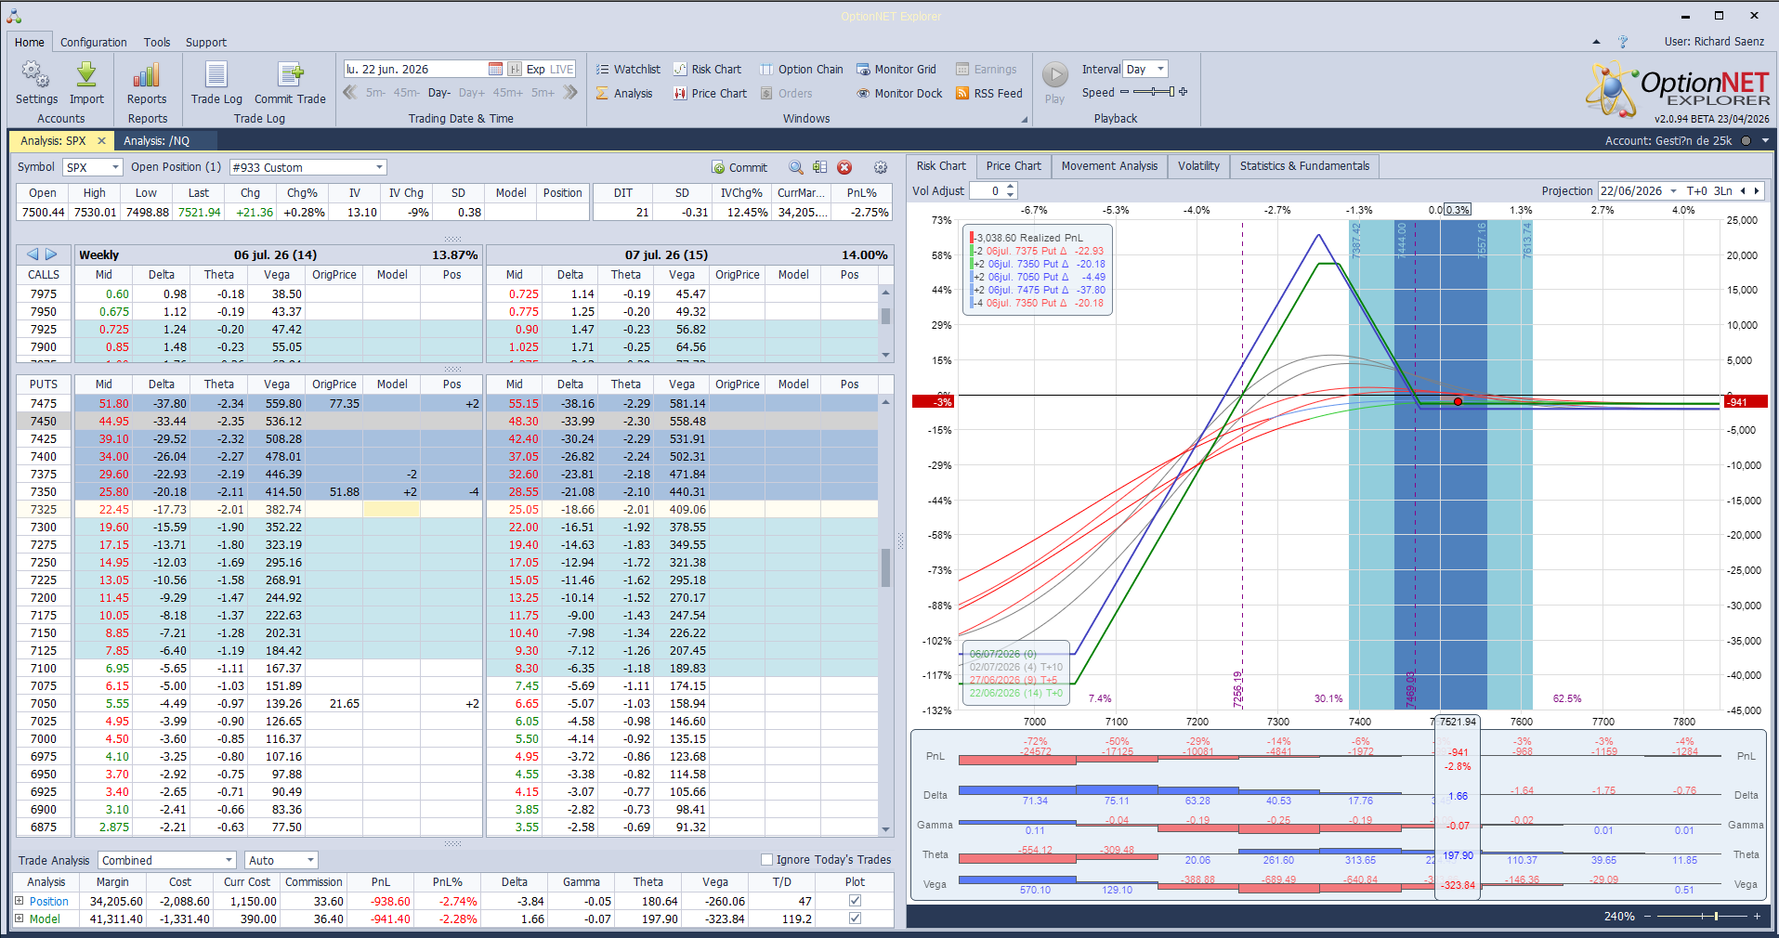Click the magnifier search icon near Commit

(796, 167)
